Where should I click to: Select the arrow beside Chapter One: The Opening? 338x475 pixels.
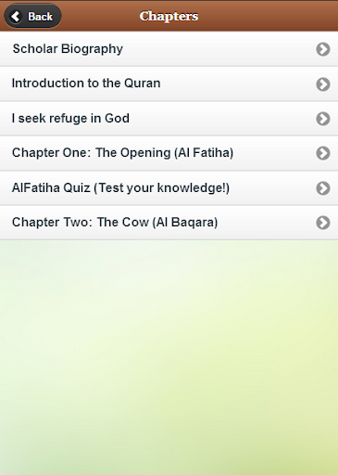coord(323,153)
